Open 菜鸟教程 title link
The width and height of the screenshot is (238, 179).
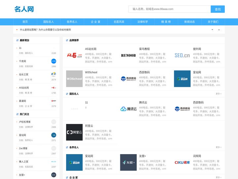coord(144,49)
